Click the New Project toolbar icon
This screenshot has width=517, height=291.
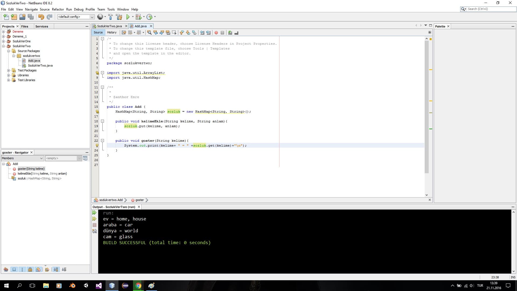[14, 17]
